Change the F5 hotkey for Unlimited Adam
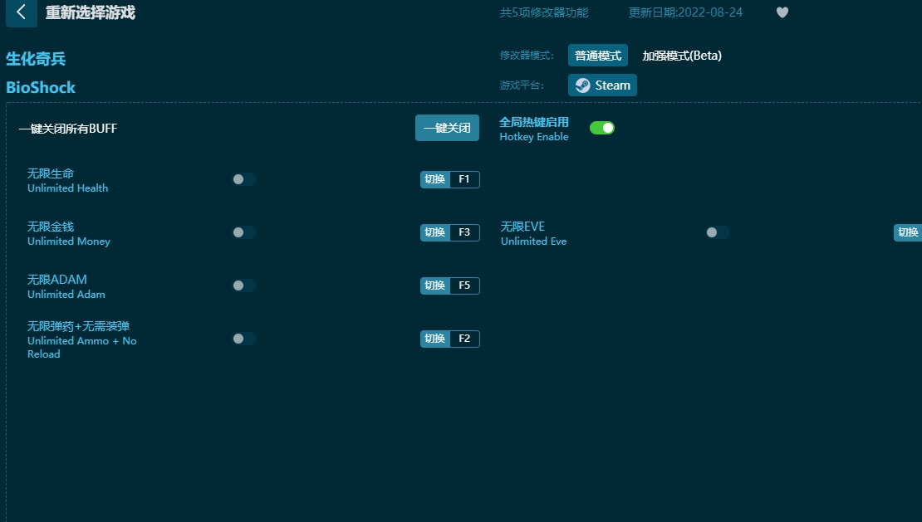The width and height of the screenshot is (922, 522). 465,285
